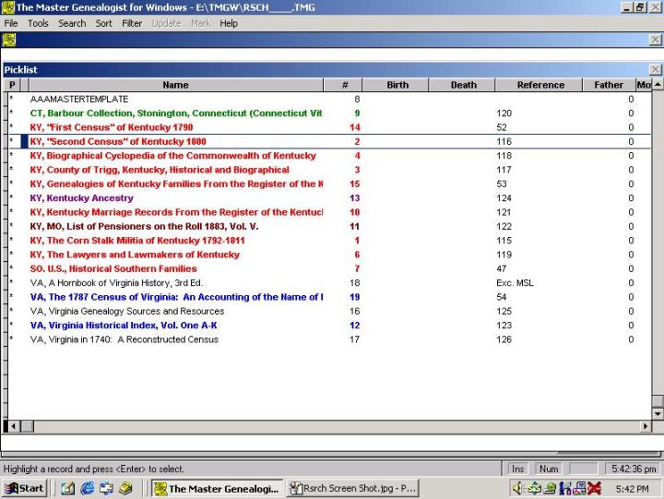Image resolution: width=664 pixels, height=499 pixels.
Task: Click the Ins status bar indicator
Action: [517, 469]
